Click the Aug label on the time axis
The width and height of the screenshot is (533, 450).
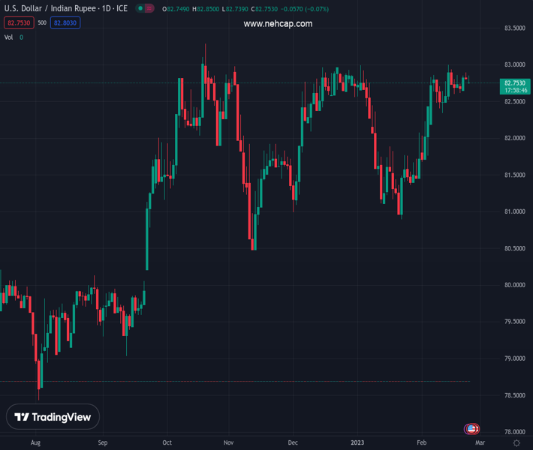pos(35,442)
